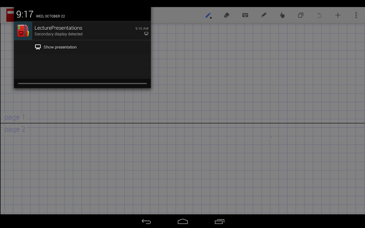Image resolution: width=365 pixels, height=228 pixels.
Task: Tap the display icon under 9:16 AM
Action: tap(146, 34)
